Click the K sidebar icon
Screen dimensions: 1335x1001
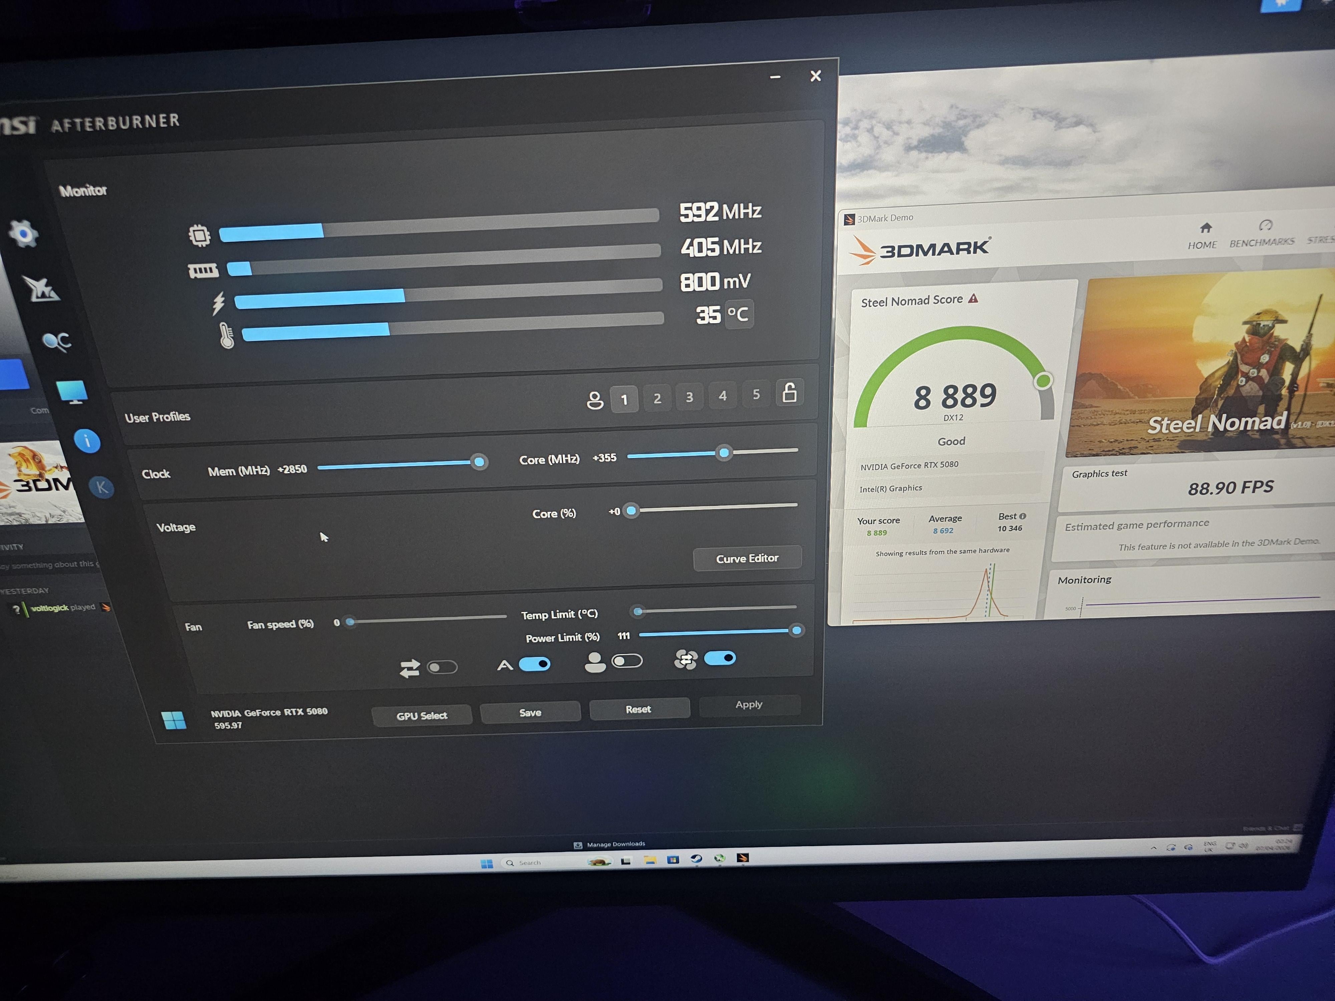101,487
